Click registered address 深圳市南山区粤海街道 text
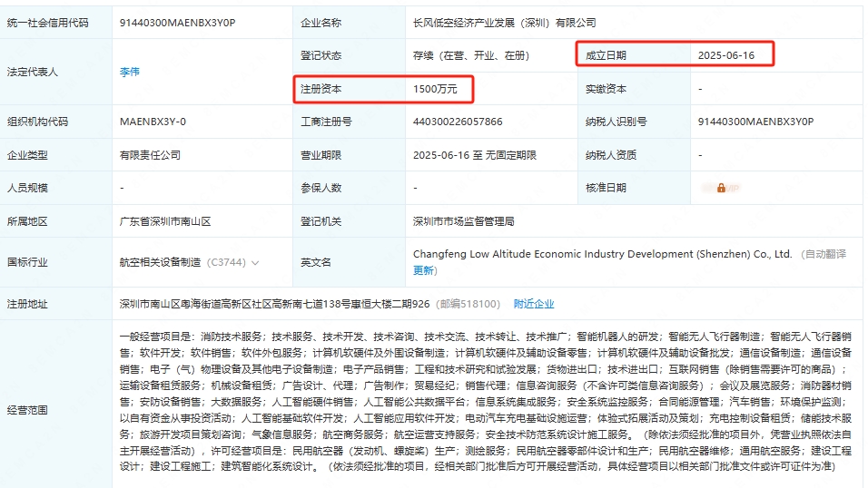 pyautogui.click(x=274, y=304)
